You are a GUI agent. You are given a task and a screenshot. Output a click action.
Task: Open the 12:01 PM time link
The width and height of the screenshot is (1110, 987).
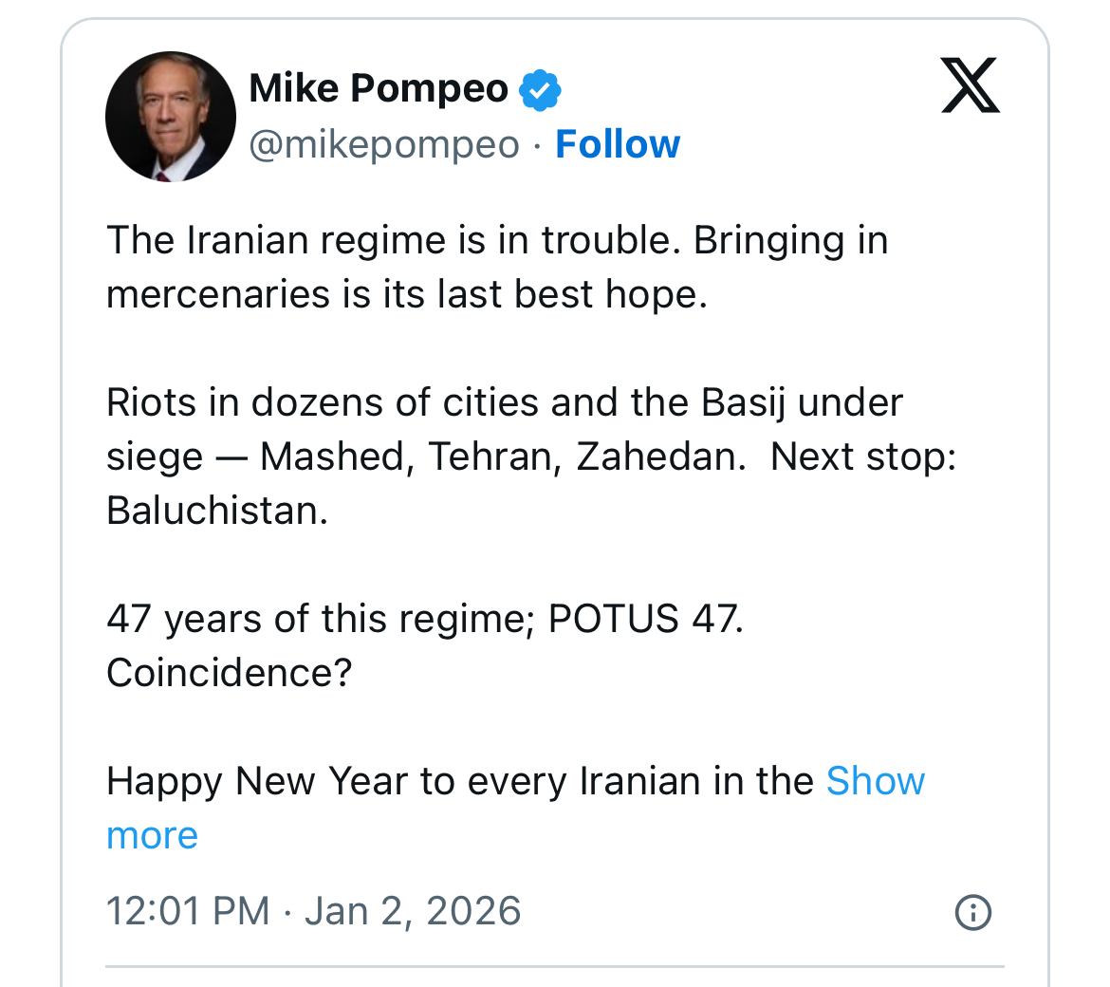point(188,911)
